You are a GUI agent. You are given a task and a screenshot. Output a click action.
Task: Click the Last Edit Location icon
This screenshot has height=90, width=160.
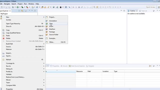click(110, 7)
